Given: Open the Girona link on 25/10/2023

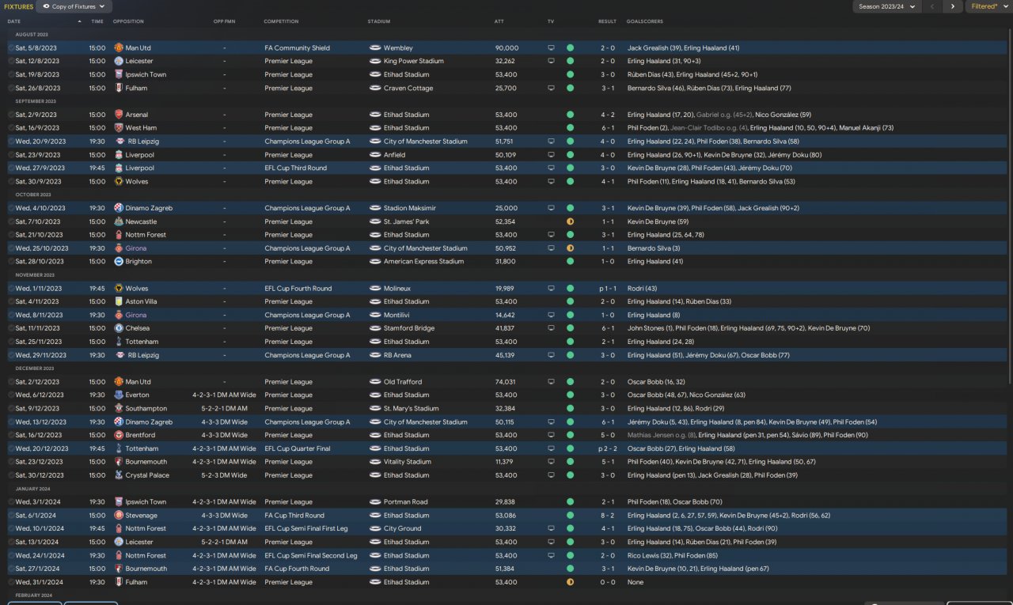Looking at the screenshot, I should [135, 248].
